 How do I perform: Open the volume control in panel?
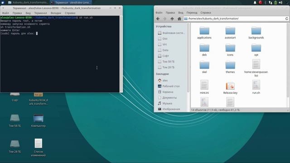[280, 3]
